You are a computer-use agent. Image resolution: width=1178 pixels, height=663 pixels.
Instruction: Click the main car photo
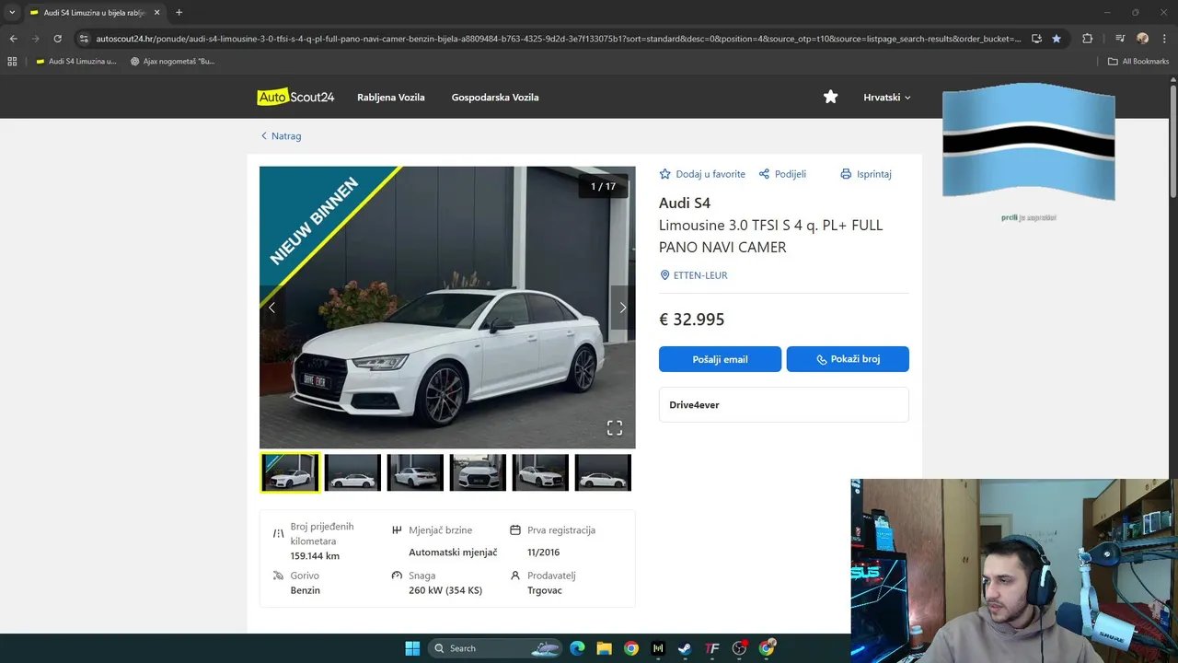(x=447, y=308)
